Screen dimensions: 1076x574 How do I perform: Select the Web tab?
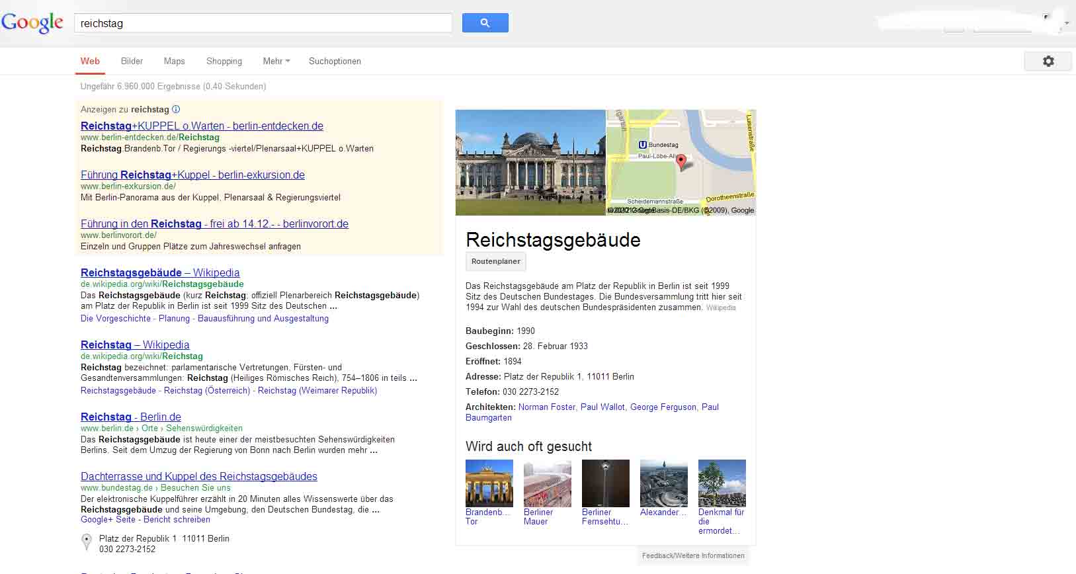pos(90,61)
